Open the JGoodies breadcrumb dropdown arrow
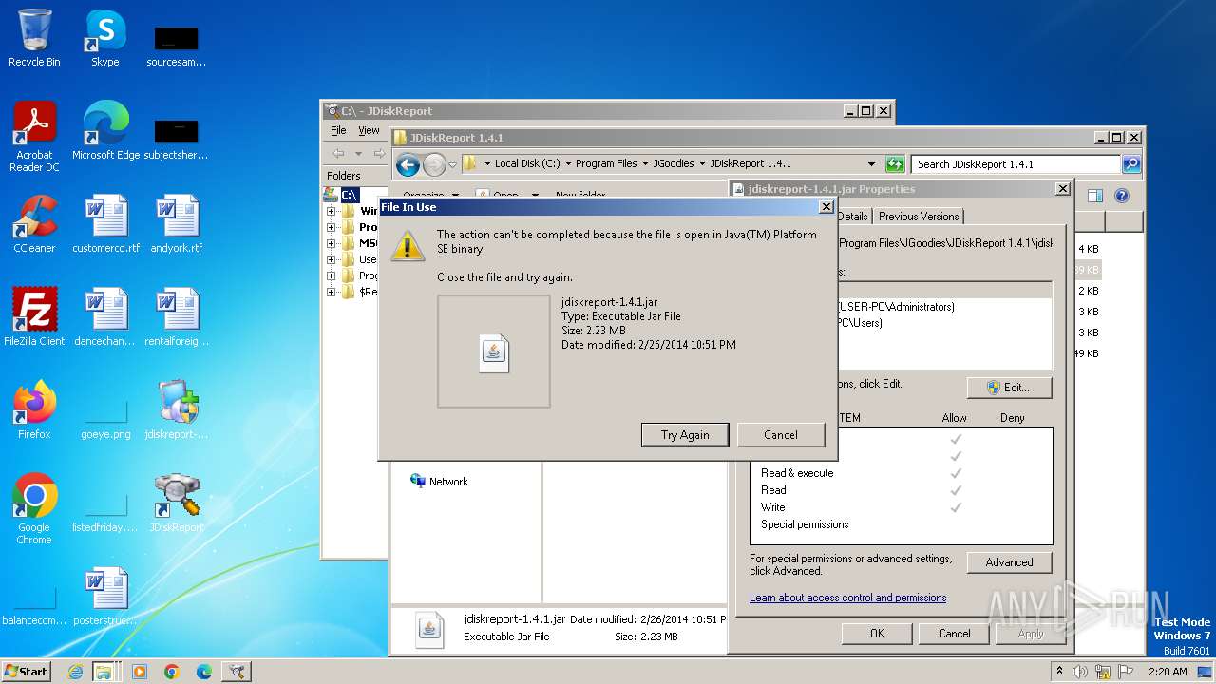The height and width of the screenshot is (684, 1216). click(x=702, y=163)
